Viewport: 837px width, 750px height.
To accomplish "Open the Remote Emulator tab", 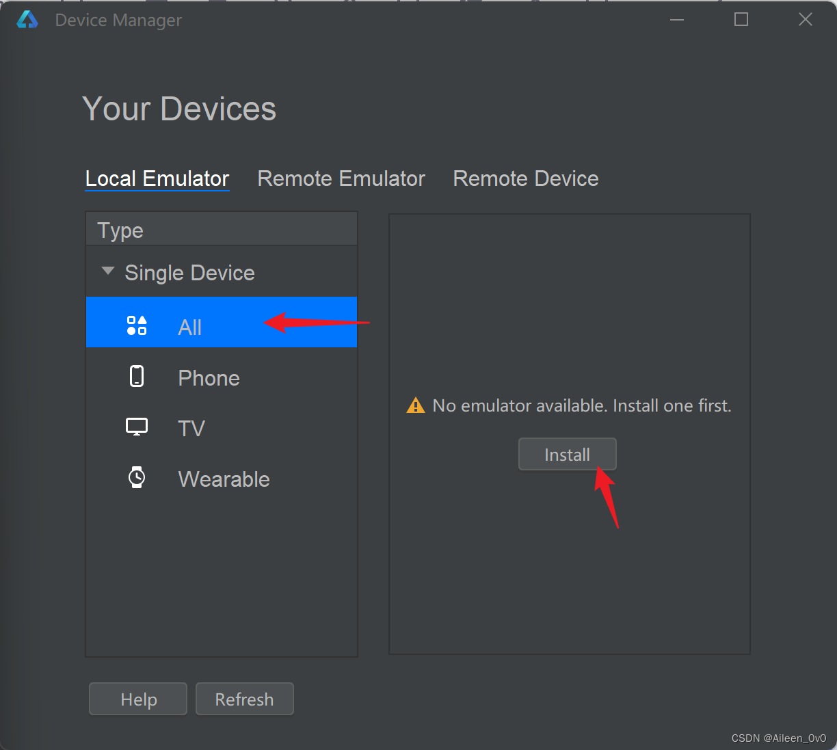I will (x=341, y=178).
